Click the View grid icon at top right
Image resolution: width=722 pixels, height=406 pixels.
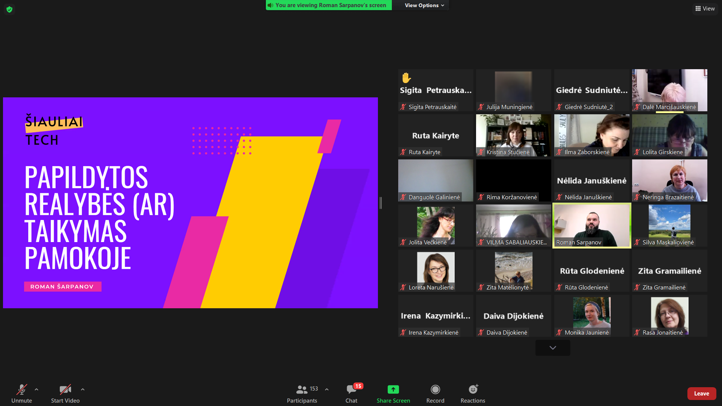pyautogui.click(x=698, y=9)
